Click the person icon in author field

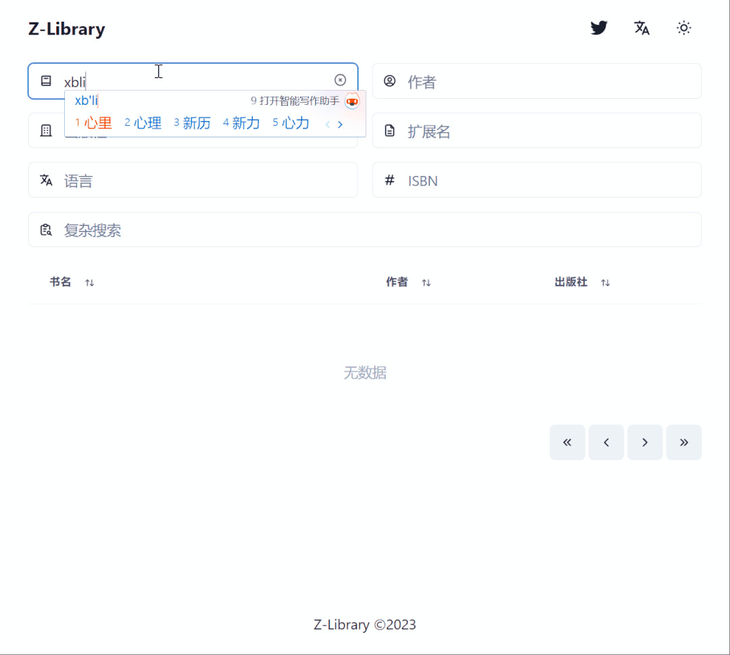390,81
